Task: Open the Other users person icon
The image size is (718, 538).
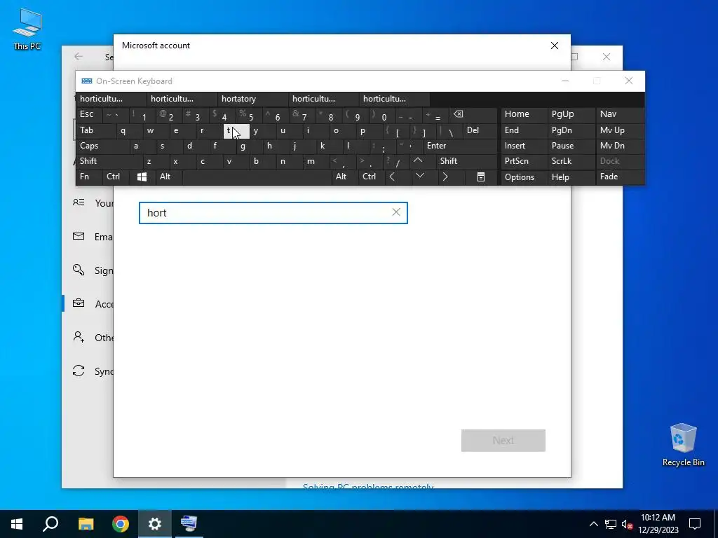Action: (x=79, y=337)
